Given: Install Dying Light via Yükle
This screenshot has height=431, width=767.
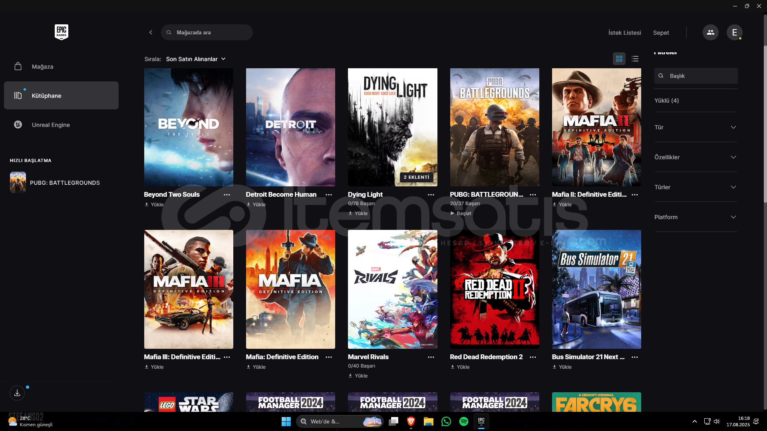Looking at the screenshot, I should (x=358, y=213).
